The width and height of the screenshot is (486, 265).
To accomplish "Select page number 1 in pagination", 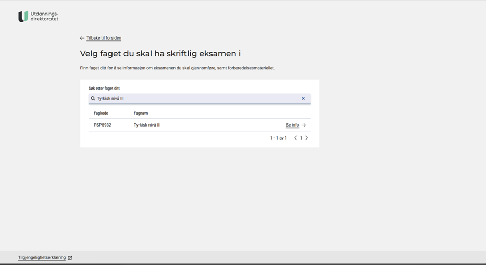I will click(301, 138).
